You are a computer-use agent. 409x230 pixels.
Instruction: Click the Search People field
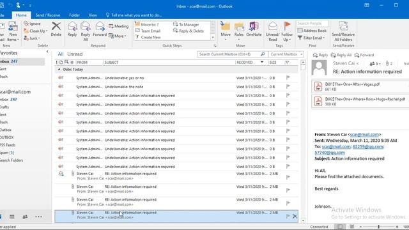[x=313, y=24]
